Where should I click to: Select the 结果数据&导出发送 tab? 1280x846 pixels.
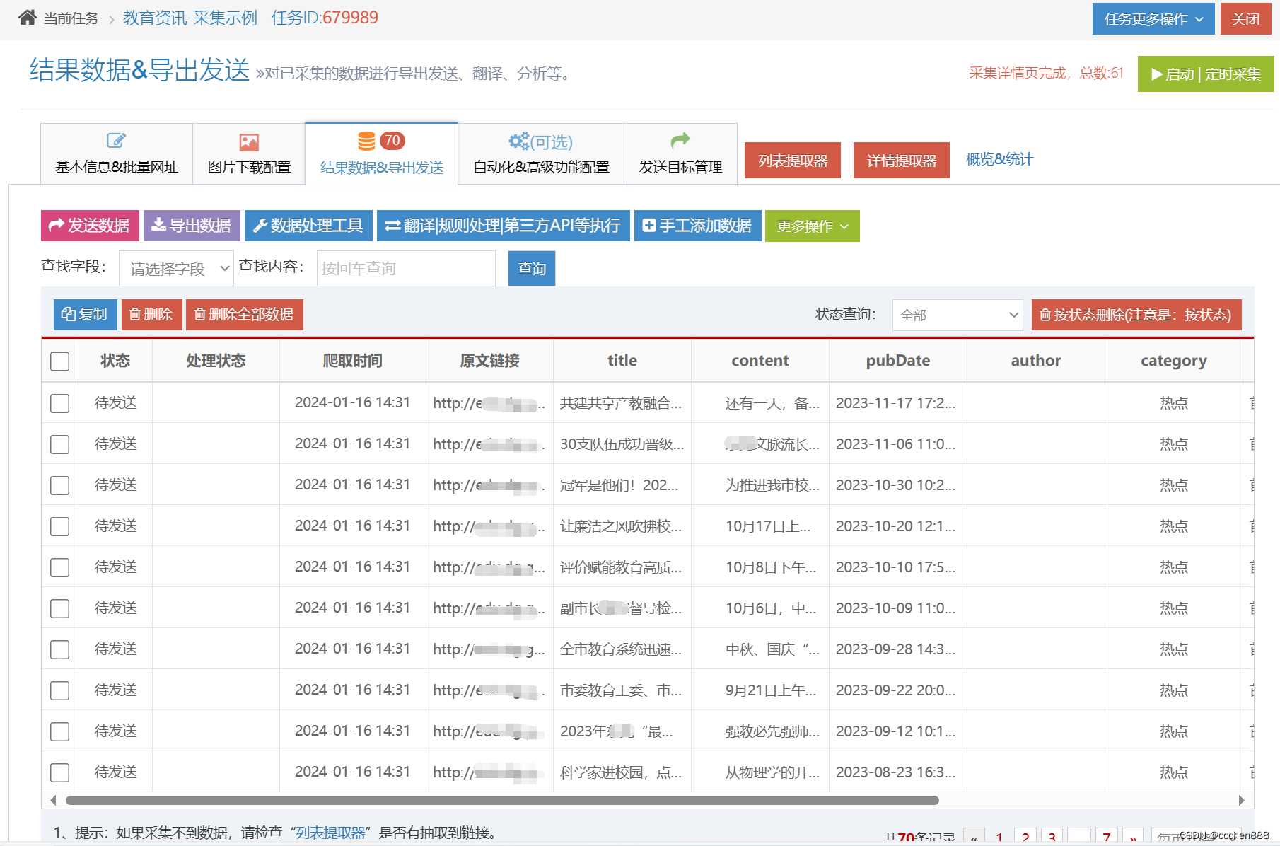(x=382, y=154)
